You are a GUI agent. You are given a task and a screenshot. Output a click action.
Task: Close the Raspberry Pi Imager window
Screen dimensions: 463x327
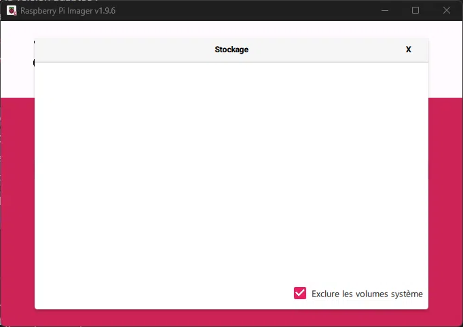446,10
